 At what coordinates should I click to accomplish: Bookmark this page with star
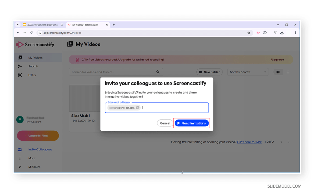point(249,33)
